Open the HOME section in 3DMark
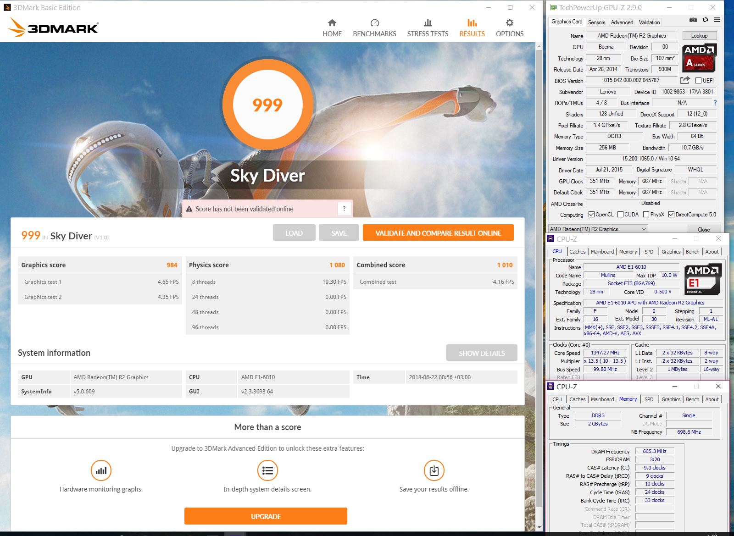Viewport: 734px width, 536px height. tap(332, 28)
